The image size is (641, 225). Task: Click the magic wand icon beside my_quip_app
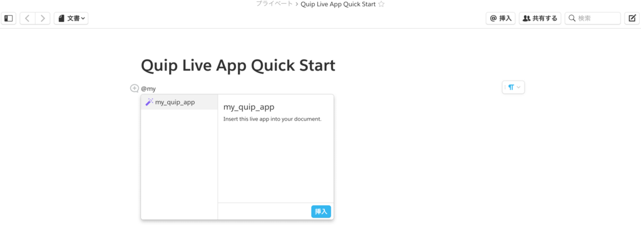(149, 102)
